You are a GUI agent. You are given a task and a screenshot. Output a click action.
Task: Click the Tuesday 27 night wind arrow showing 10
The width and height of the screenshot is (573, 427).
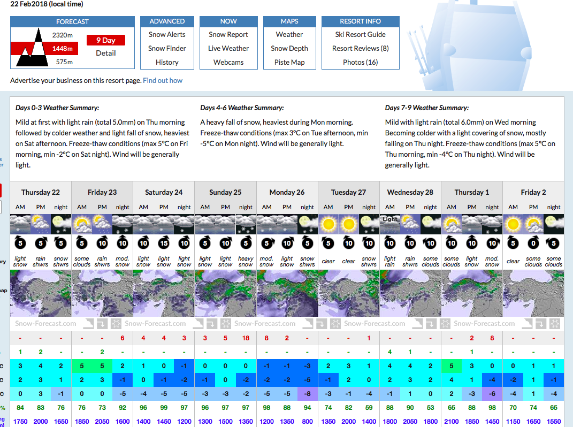click(369, 243)
